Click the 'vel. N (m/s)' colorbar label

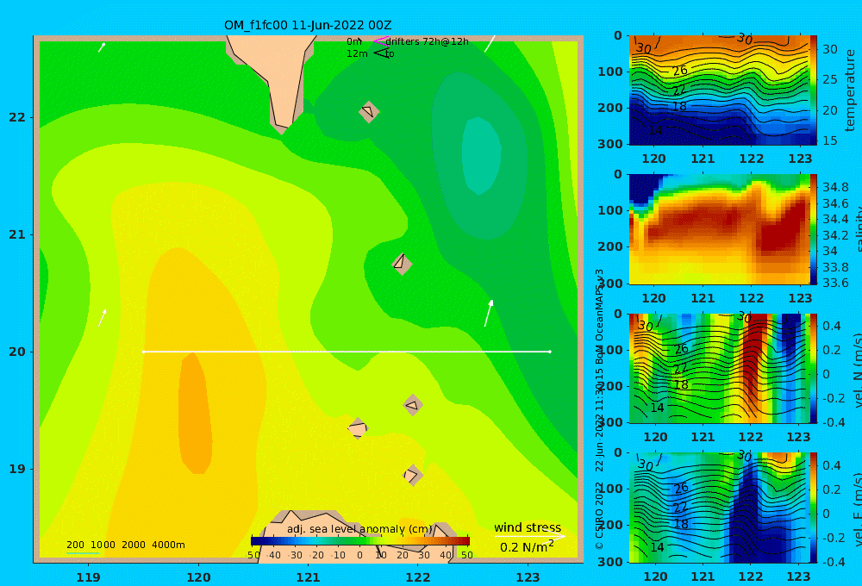857,370
